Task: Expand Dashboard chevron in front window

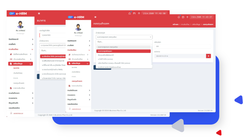Action: (x=89, y=41)
